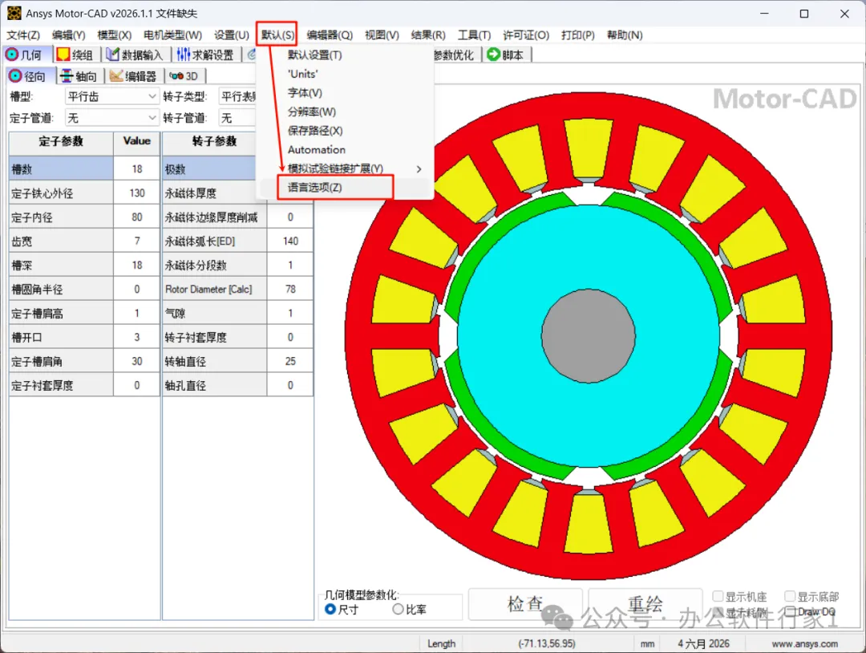866x653 pixels.
Task: Choose 'Units' menu entry
Action: coord(345,74)
